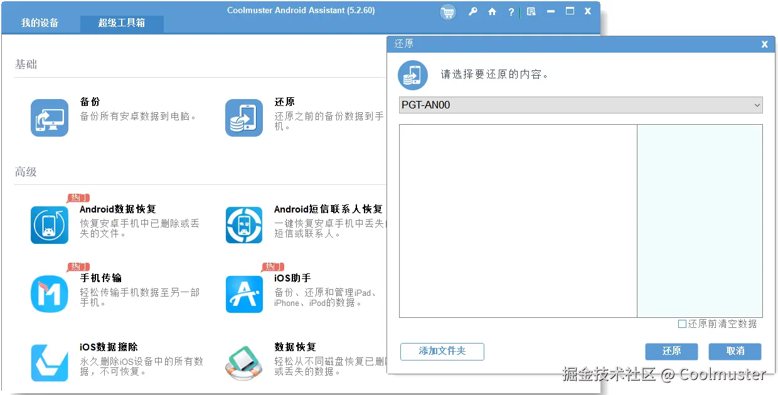778x395 pixels.
Task: Click the 还原 button in dialog
Action: coord(671,351)
